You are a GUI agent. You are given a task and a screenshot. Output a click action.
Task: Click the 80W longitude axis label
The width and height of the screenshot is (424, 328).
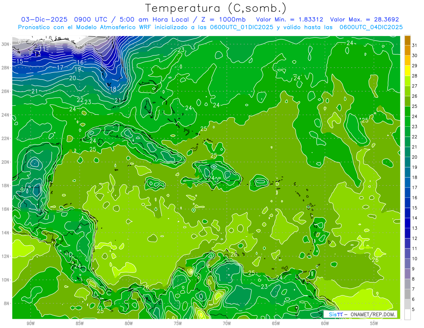129,323
